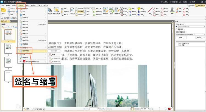Select the Sound annotation tool
Viewport: 206px width, 112px height.
[x=141, y=15]
